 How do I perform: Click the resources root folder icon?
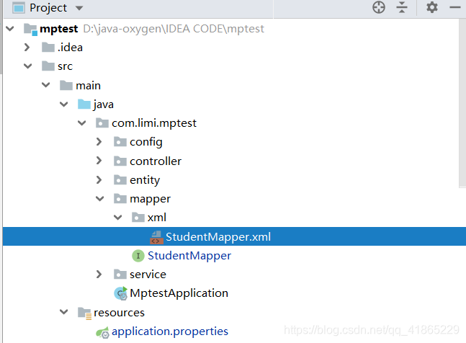click(85, 313)
